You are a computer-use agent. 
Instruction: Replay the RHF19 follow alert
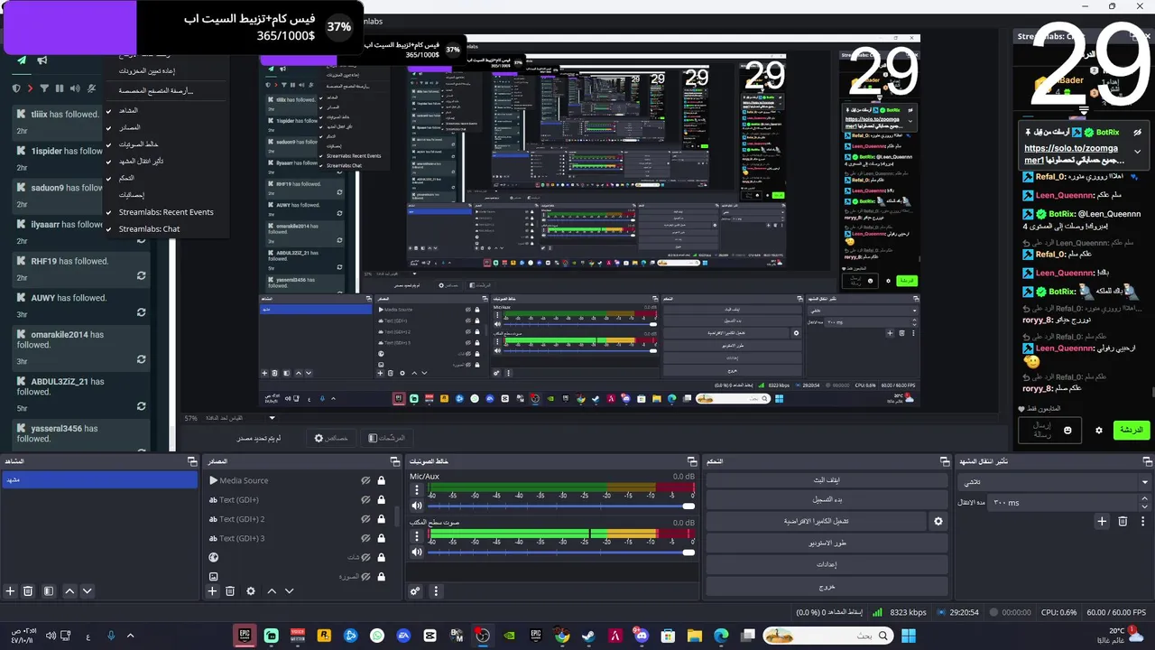click(141, 275)
